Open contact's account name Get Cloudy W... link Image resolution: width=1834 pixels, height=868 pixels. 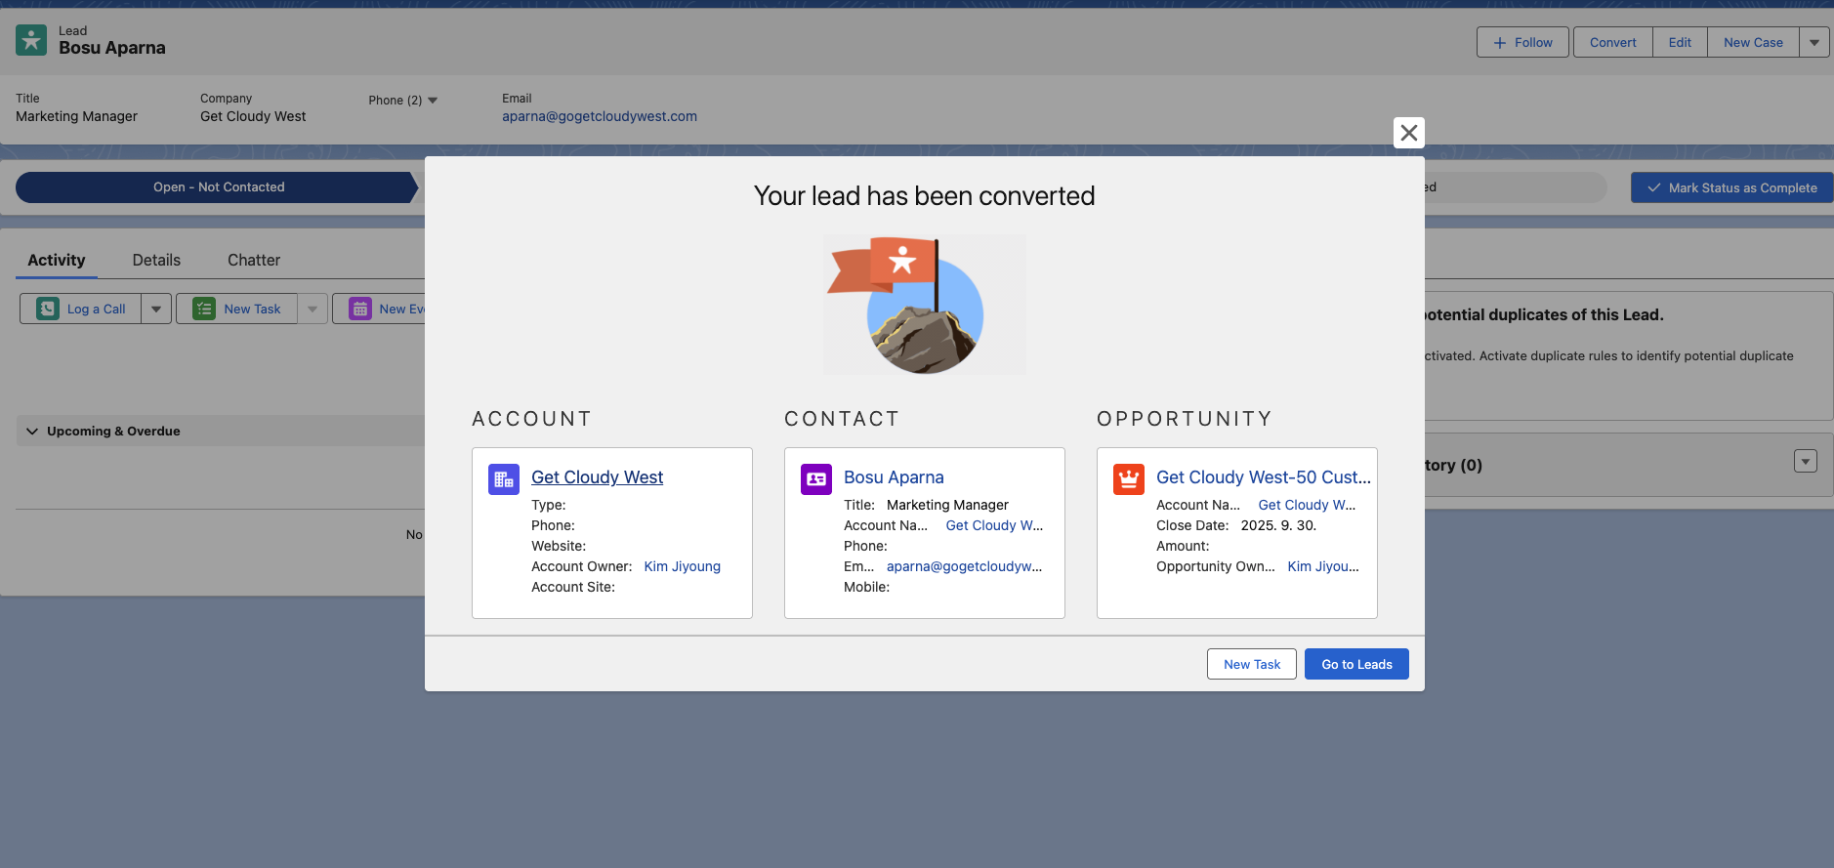(994, 525)
